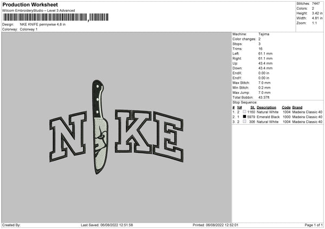Click the Total Bobbin value 43.37ft
Screen dimensions: 325x229
tap(264, 97)
